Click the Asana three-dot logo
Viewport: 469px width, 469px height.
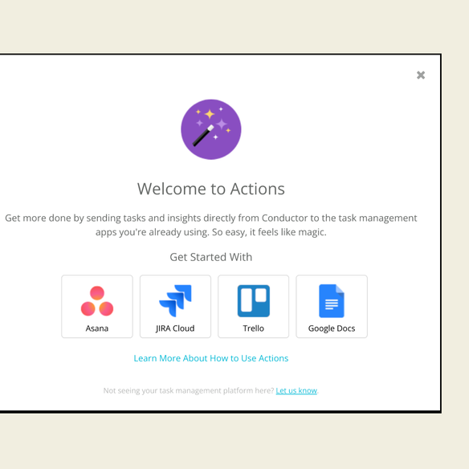97,301
